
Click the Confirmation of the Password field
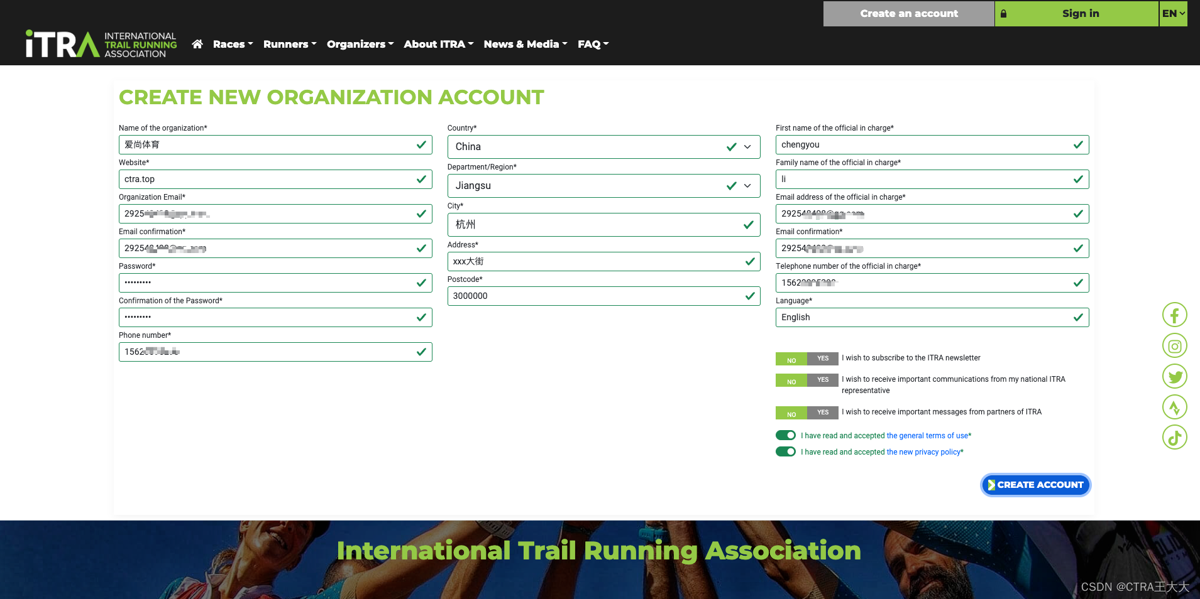275,318
